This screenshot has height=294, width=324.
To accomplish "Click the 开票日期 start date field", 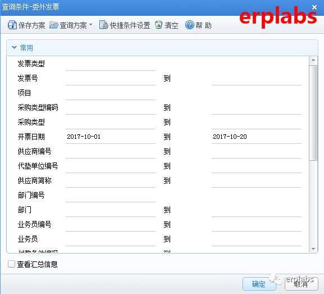I will coord(111,137).
